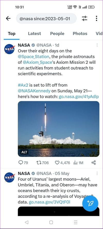Like the tweet with 4,476 hearts
Screen dimensions: 103x229
click(62, 162)
